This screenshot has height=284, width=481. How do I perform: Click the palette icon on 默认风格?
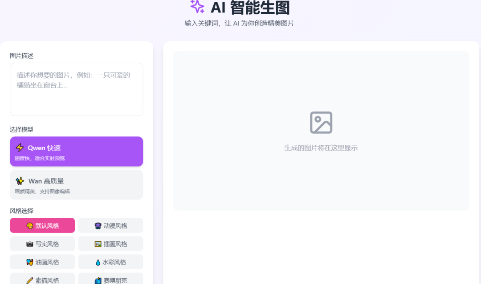(30, 226)
